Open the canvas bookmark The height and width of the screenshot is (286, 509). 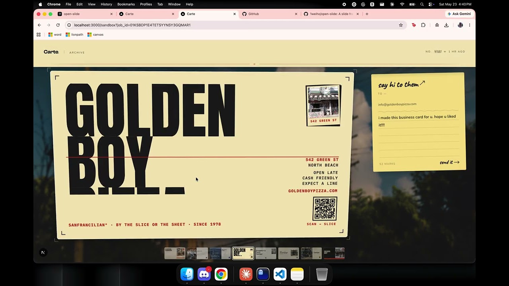pyautogui.click(x=95, y=35)
